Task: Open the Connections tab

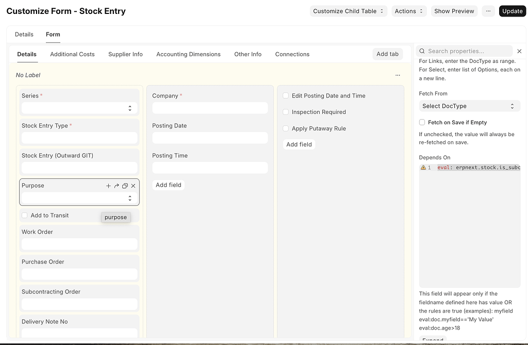Action: point(292,54)
